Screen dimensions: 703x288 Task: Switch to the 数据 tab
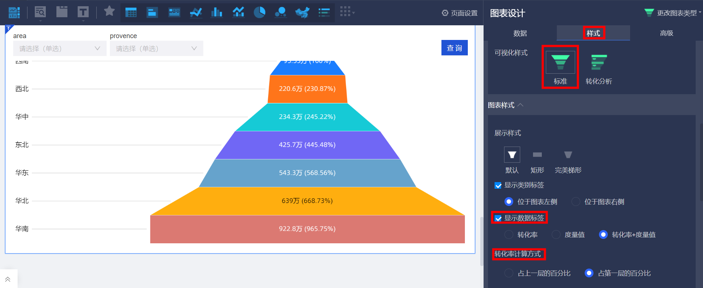[520, 33]
